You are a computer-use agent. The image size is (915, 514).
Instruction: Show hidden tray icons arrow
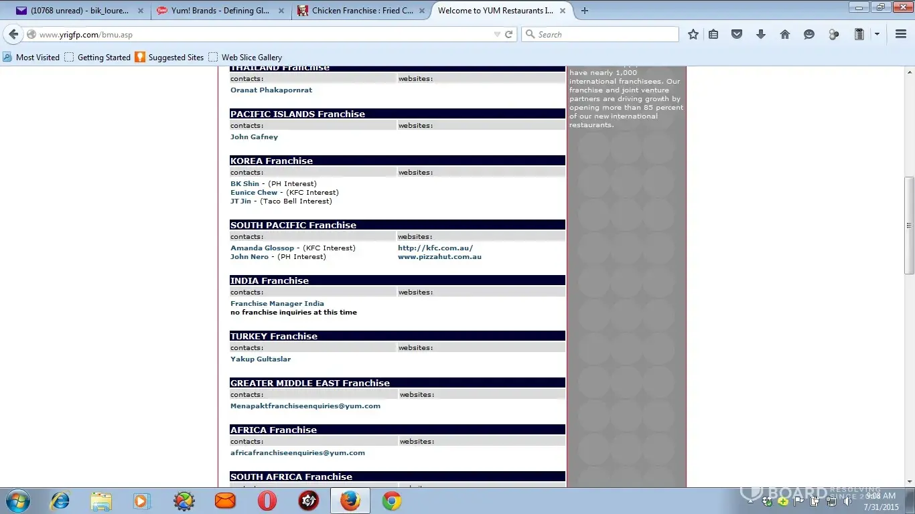click(x=751, y=501)
